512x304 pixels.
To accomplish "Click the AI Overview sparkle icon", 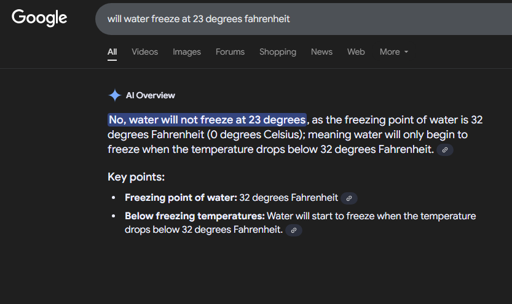I will coord(114,95).
